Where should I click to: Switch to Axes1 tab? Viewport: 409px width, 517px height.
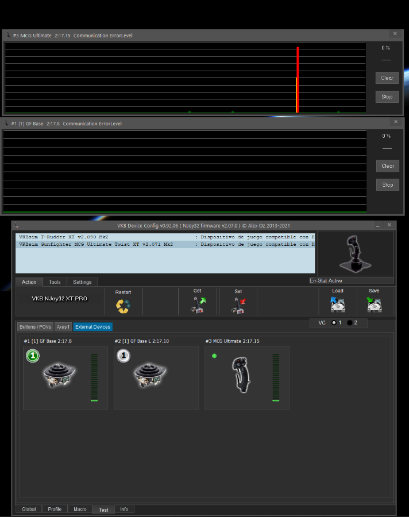[x=63, y=327]
